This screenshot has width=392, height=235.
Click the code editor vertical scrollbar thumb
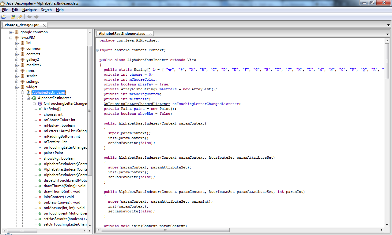387,61
